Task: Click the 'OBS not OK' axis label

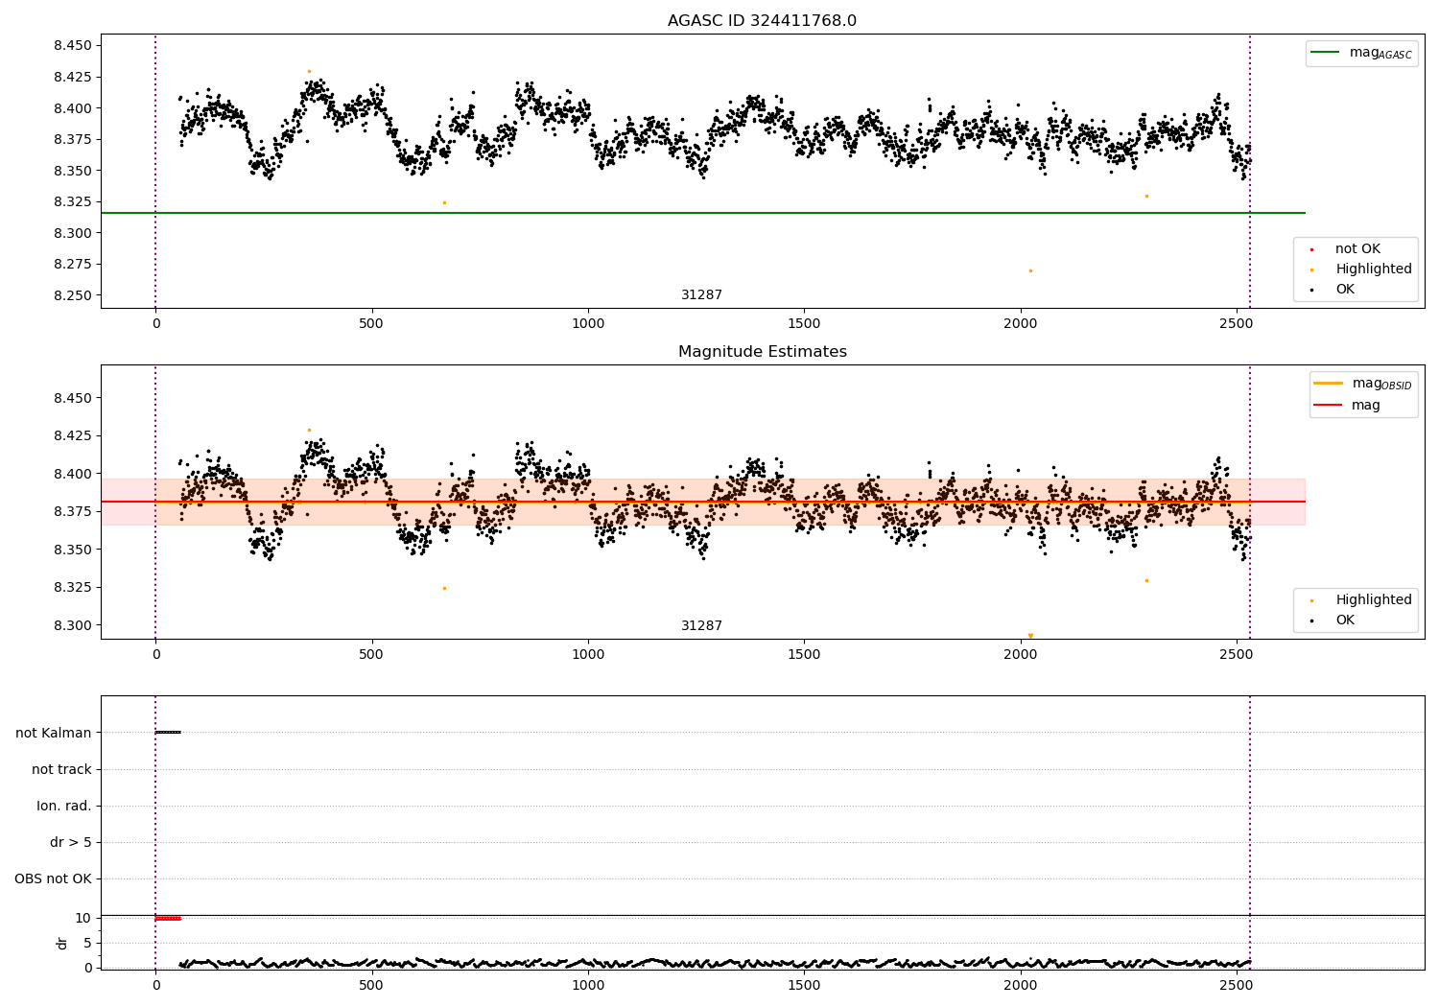Action: (54, 878)
